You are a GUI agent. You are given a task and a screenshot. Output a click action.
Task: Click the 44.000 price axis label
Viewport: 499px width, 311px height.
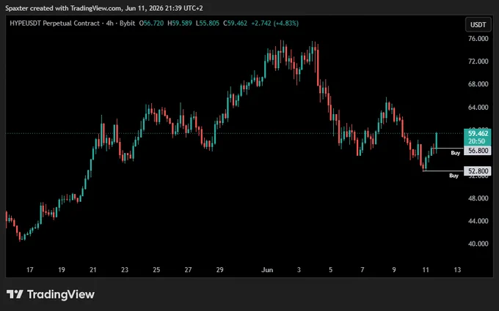pos(478,221)
